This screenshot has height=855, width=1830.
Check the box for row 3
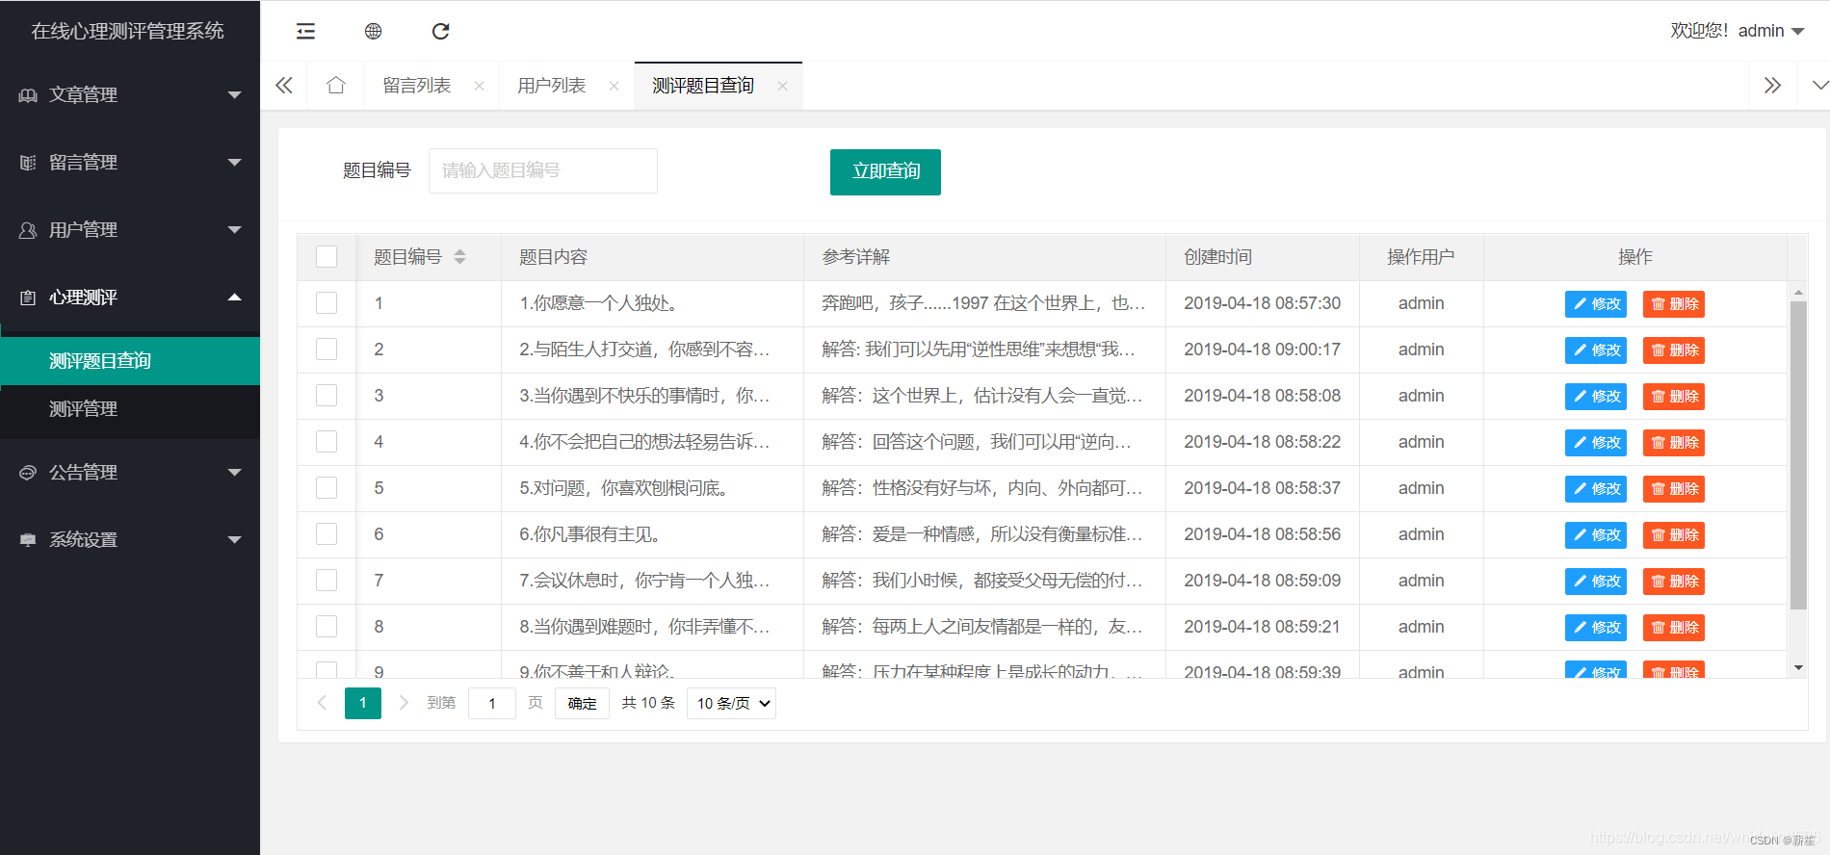[327, 395]
